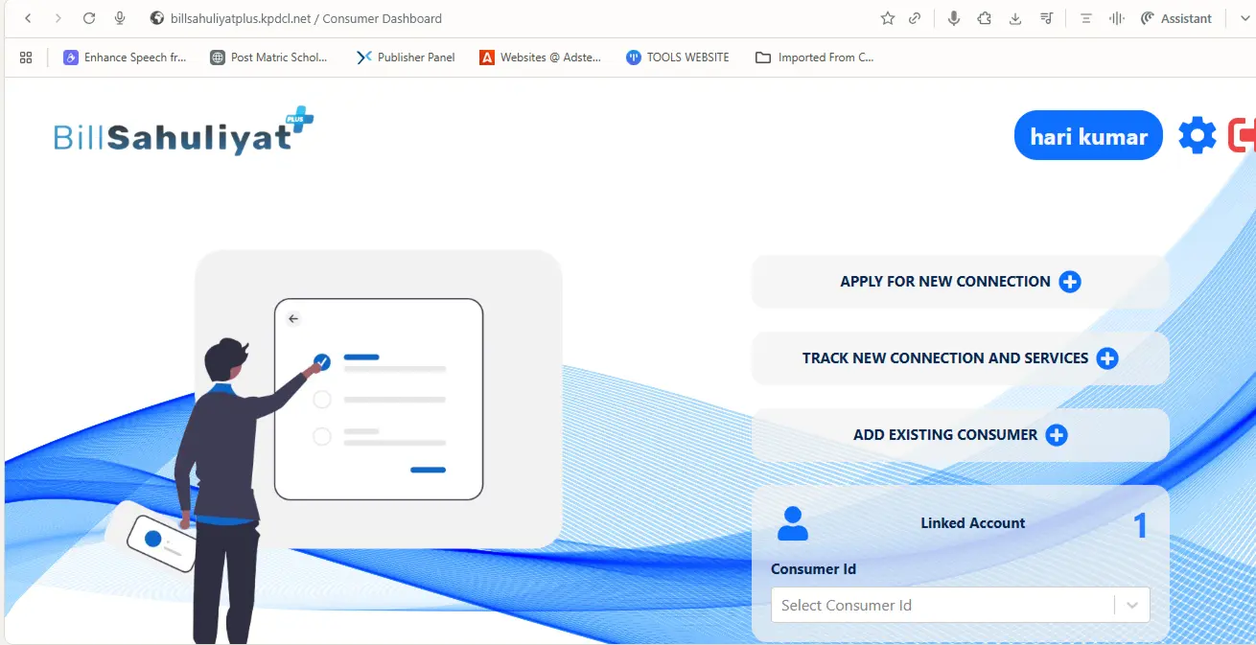Click plus icon beside Add Existing Consumer
The image size is (1256, 645).
pyautogui.click(x=1057, y=435)
